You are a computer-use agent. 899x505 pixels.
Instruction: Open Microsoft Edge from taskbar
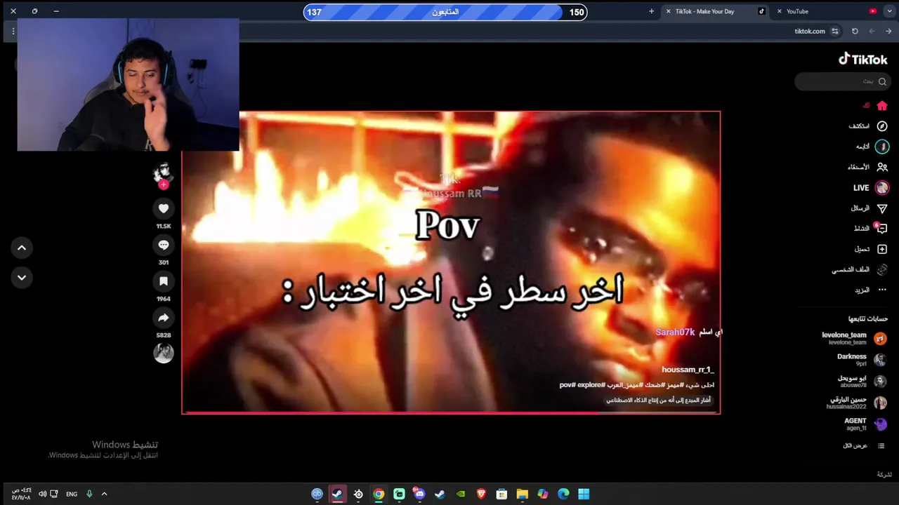[563, 494]
